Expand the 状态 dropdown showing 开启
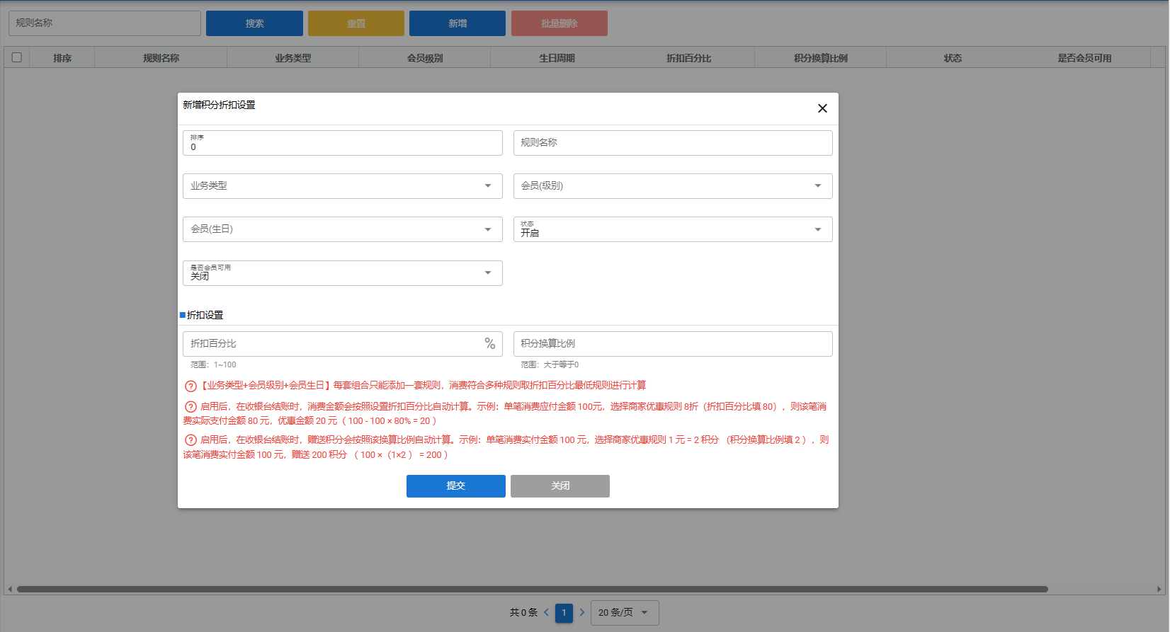Viewport: 1170px width, 632px height. [x=673, y=229]
